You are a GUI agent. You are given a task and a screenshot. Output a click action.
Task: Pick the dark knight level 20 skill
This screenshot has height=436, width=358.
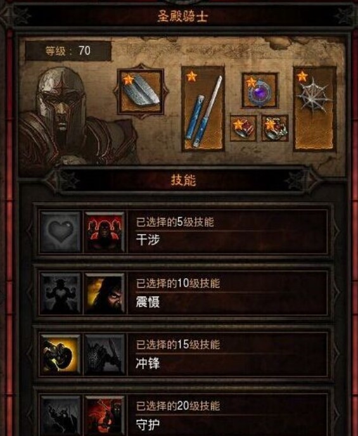[x=60, y=416]
